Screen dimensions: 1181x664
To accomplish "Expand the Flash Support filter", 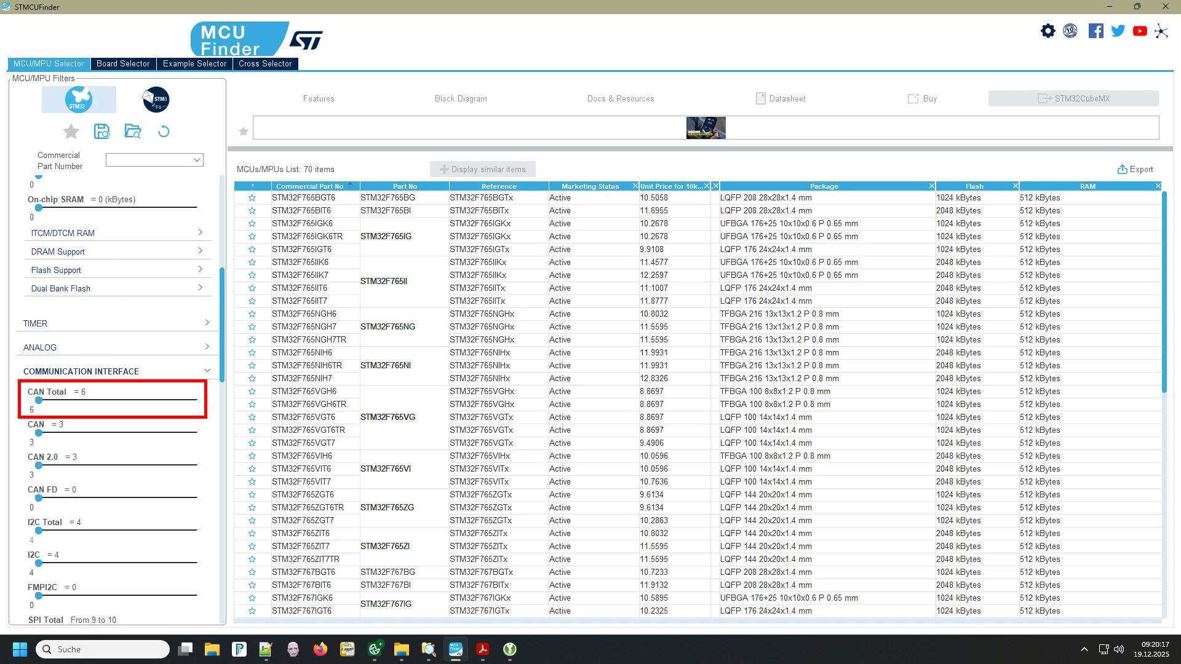I will pos(117,270).
